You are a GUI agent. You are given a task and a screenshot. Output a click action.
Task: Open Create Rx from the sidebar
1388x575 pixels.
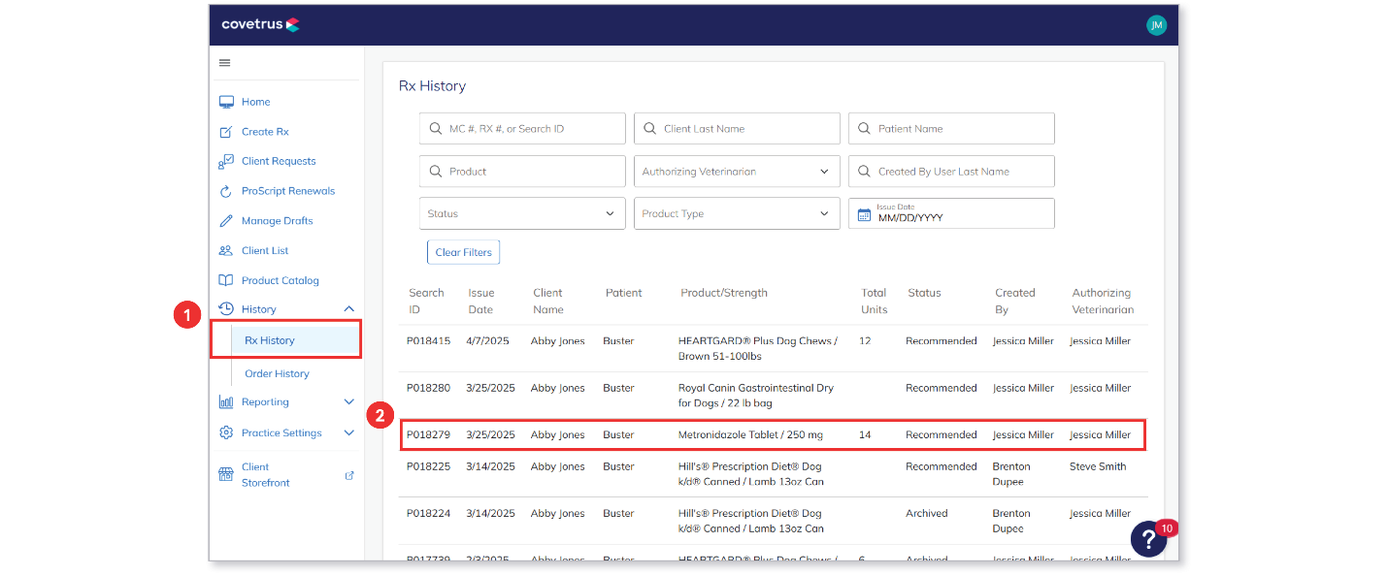[265, 132]
